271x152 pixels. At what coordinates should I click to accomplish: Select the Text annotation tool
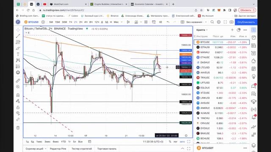(x=18, y=54)
